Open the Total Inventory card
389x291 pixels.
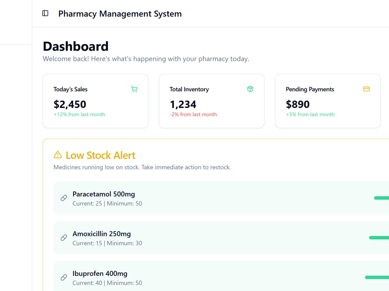[212, 101]
